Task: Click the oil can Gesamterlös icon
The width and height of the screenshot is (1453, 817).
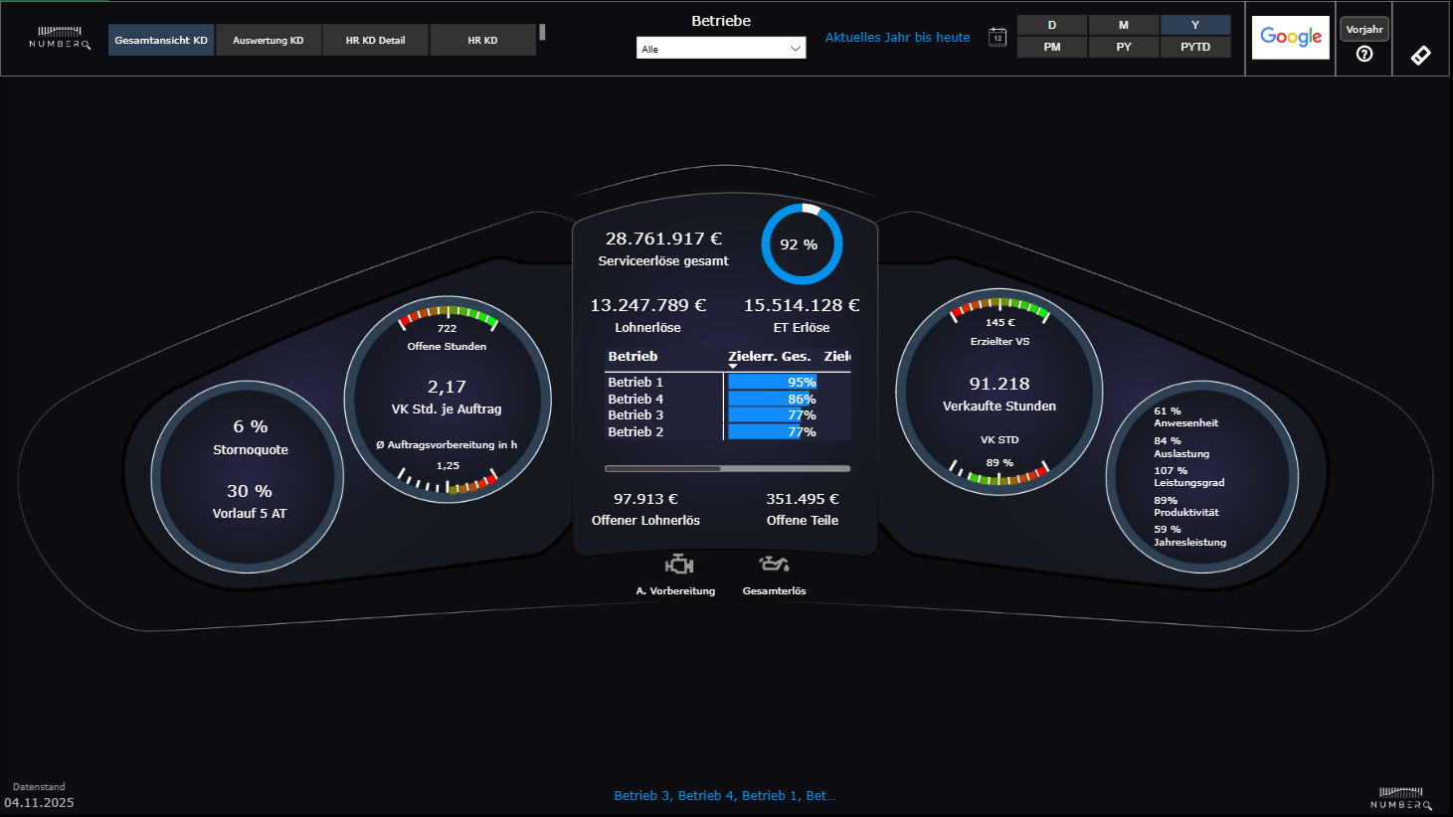Action: click(x=774, y=565)
